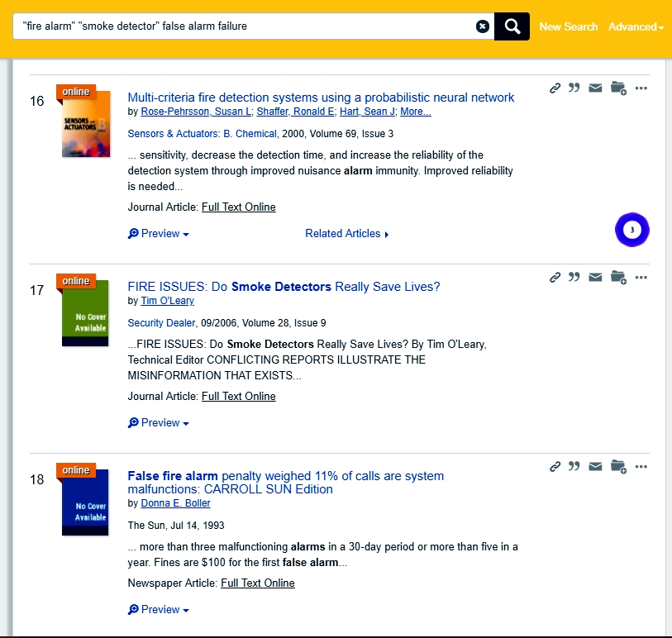Click the cite quote icon for result 17
Image resolution: width=672 pixels, height=638 pixels.
tap(574, 278)
